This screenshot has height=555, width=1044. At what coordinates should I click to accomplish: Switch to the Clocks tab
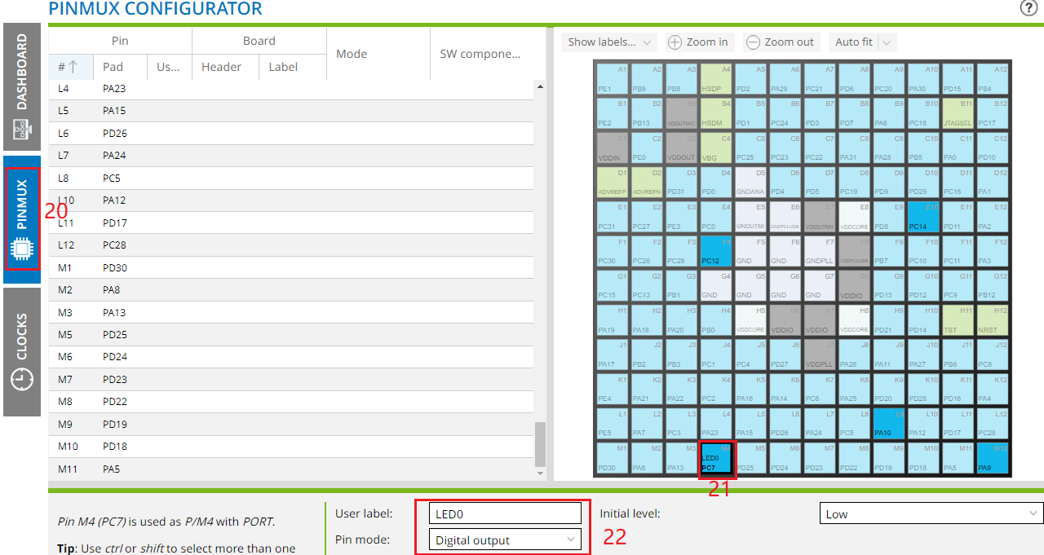coord(22,350)
